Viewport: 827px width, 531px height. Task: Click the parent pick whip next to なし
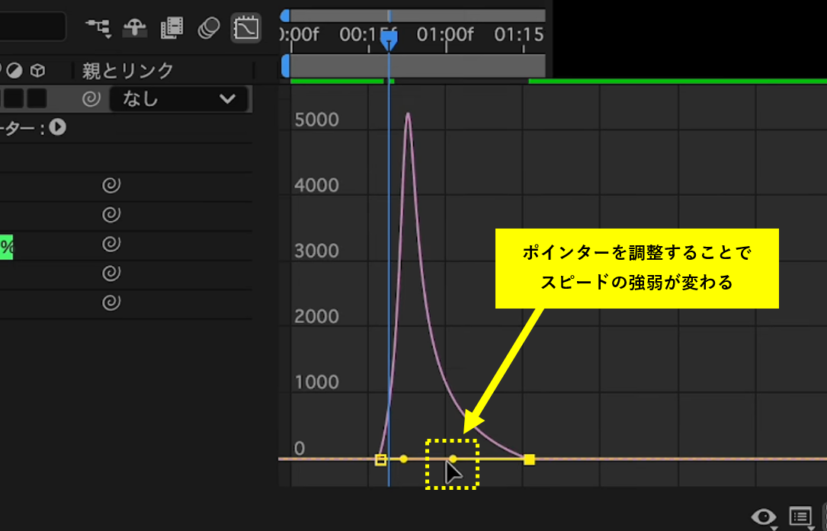coord(91,98)
